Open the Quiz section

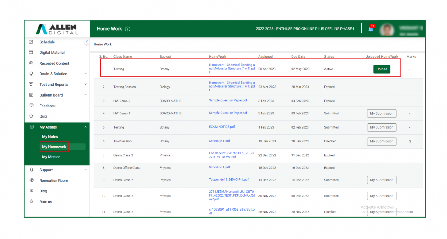point(43,116)
